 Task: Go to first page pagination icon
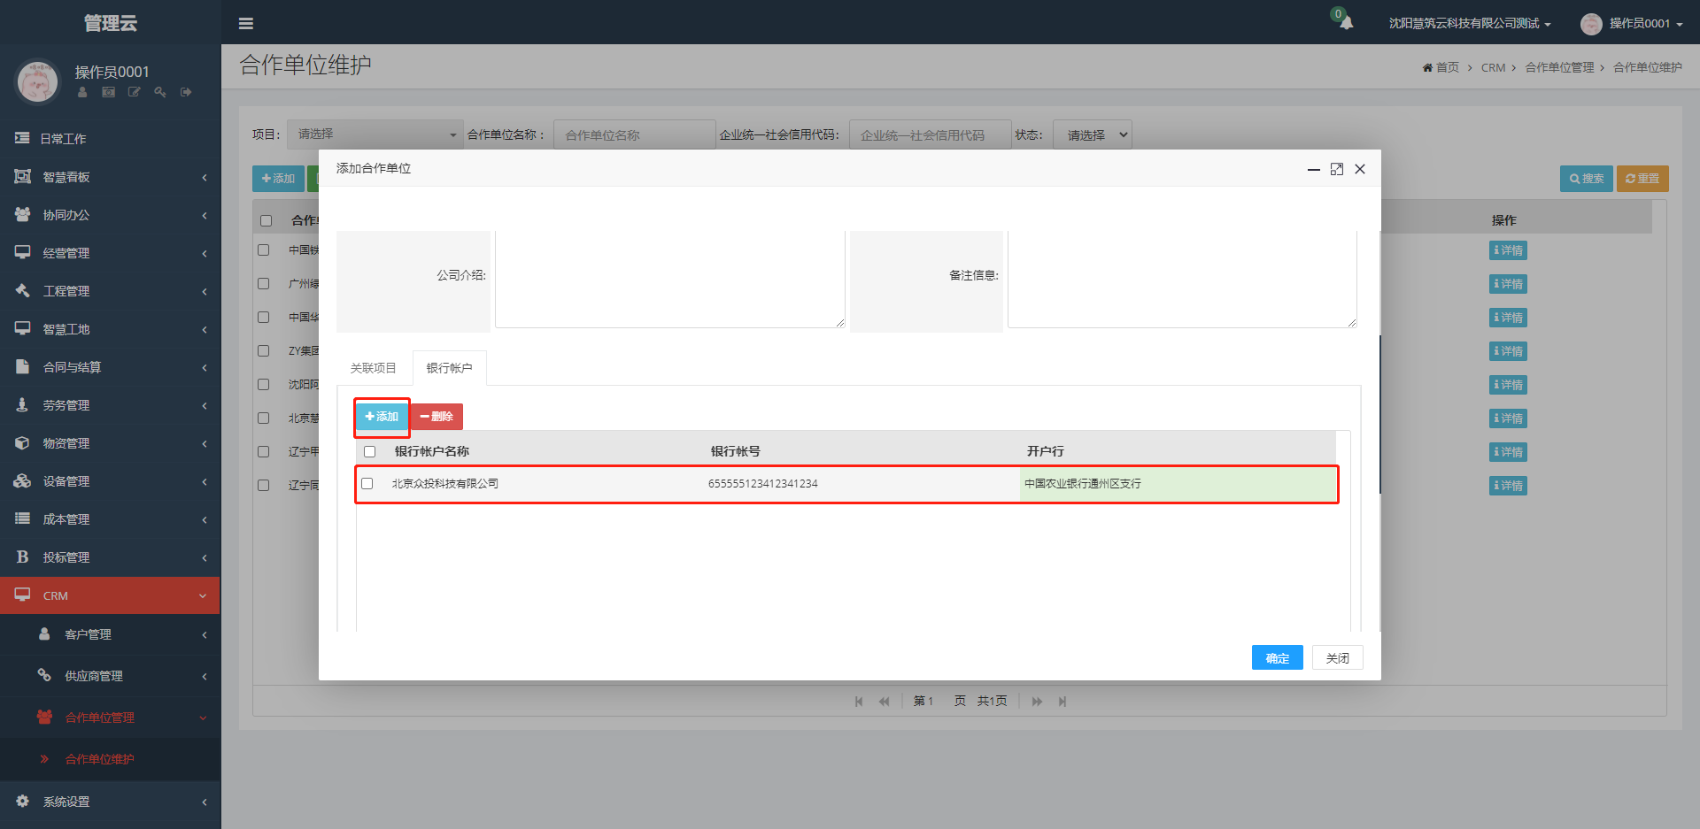[x=859, y=702]
